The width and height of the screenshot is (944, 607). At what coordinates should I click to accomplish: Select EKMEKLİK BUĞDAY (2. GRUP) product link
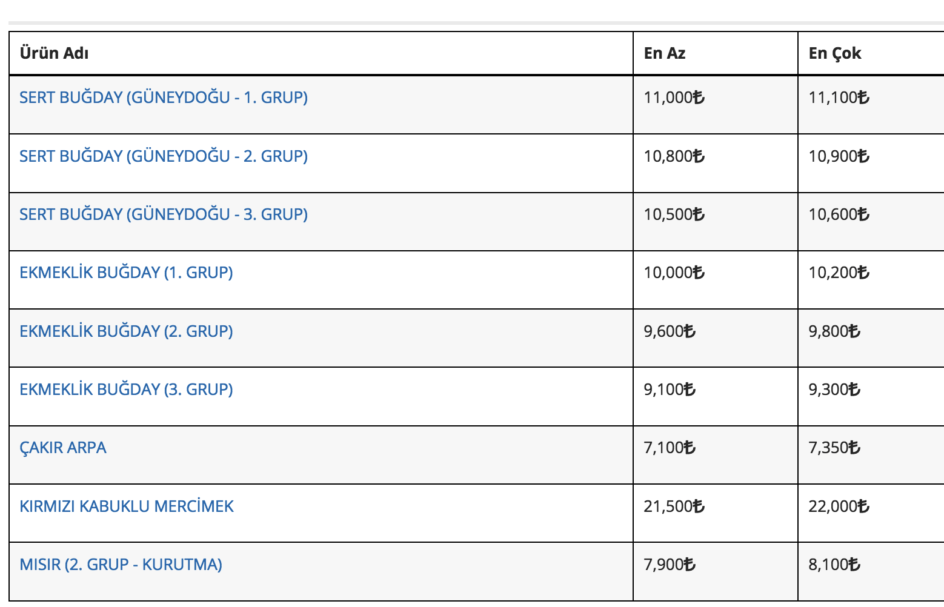[126, 331]
